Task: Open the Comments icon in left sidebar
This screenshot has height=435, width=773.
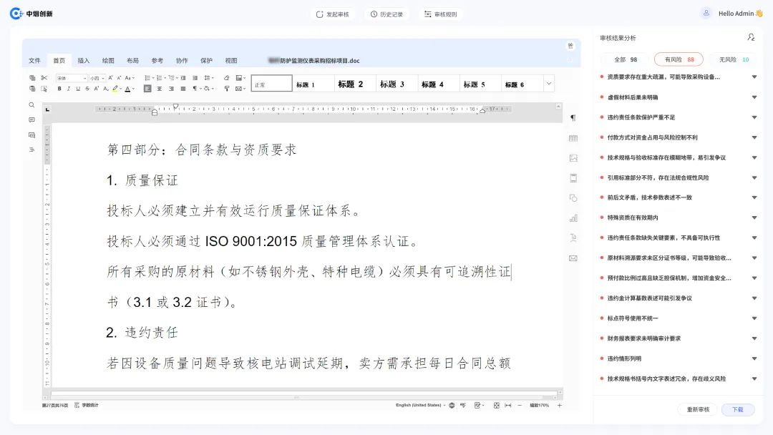Action: pos(31,119)
